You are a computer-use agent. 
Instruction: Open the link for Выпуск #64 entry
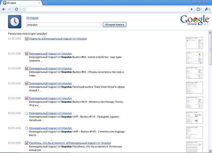pos(50,54)
